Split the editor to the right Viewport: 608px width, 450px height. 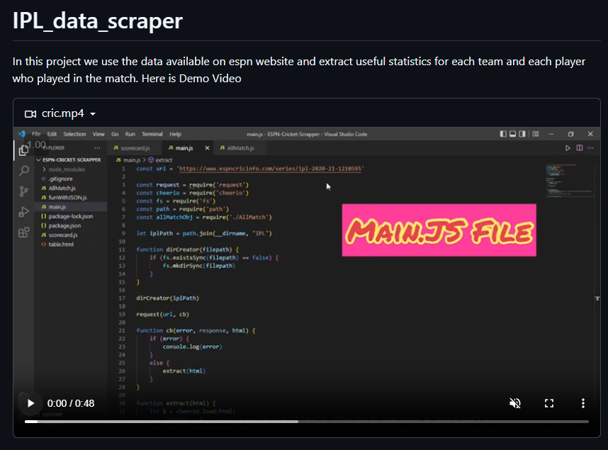580,148
